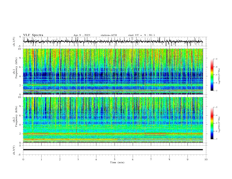The width and height of the screenshot is (232, 179).
Task: Click the ch.1 colorbar "log(PSD)(V²/Hz)" label
Action: [219, 76]
